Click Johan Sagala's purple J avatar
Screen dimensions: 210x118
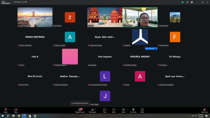click(105, 96)
